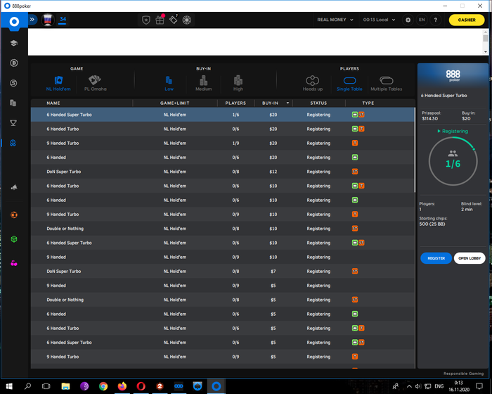Open the graduation cap poker school icon
492x394 pixels.
tap(13, 44)
